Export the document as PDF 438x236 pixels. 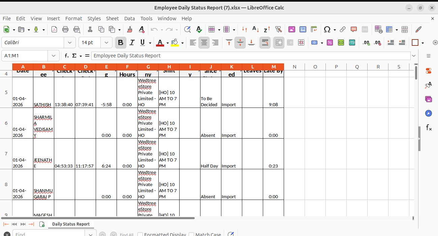[x=54, y=29]
